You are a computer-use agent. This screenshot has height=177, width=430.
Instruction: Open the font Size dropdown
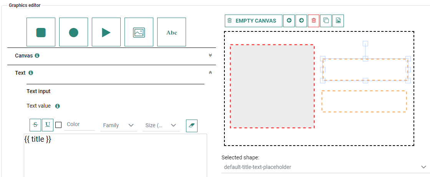coord(161,125)
